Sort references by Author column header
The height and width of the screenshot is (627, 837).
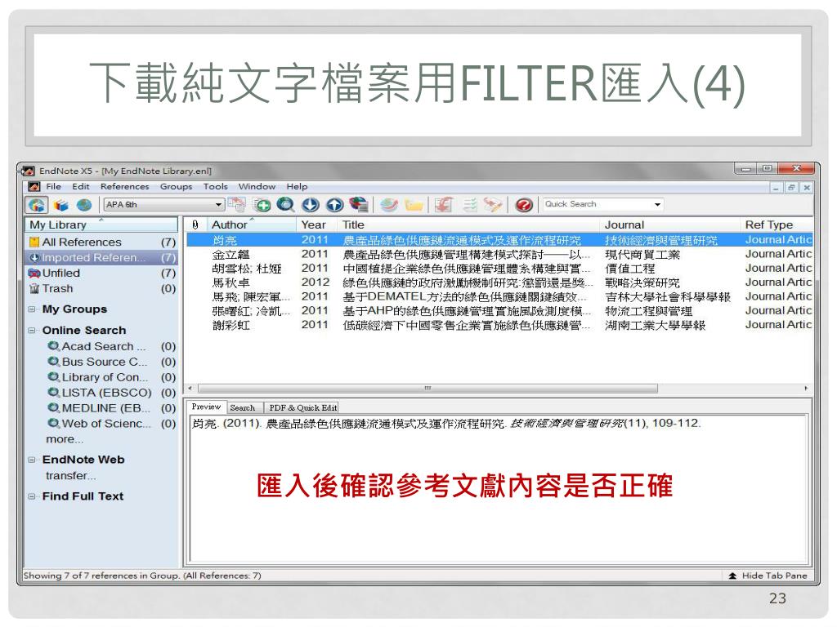(x=250, y=225)
